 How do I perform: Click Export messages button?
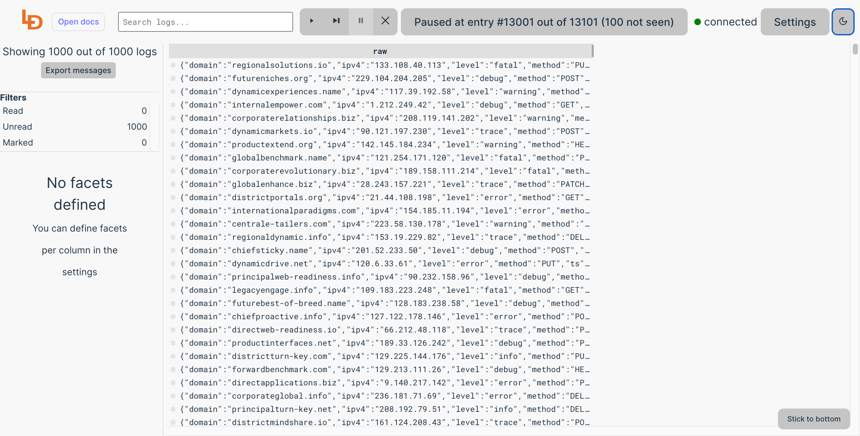pyautogui.click(x=78, y=70)
